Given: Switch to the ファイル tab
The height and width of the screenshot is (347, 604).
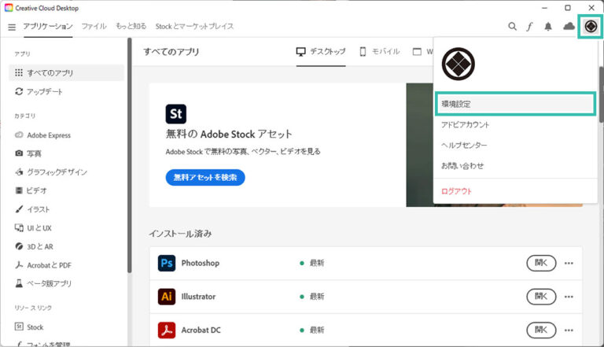Looking at the screenshot, I should click(x=94, y=27).
